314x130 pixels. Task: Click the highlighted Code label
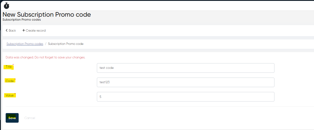[10, 81]
